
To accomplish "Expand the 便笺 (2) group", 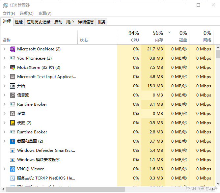I will pos(5,123).
